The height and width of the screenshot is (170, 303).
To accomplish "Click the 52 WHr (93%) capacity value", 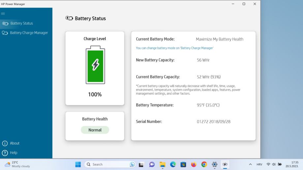I will click(x=209, y=77).
